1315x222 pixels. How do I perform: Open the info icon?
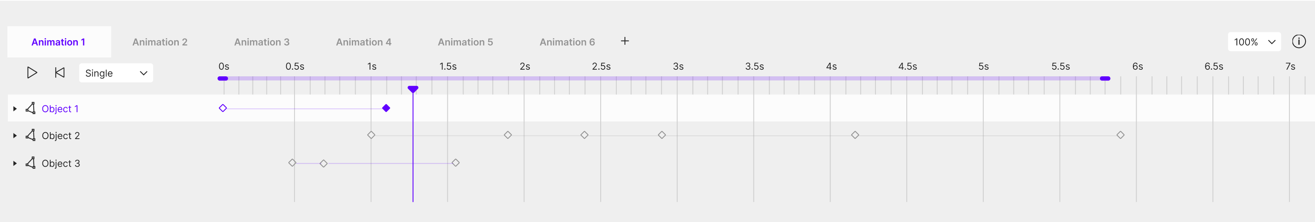pos(1298,42)
